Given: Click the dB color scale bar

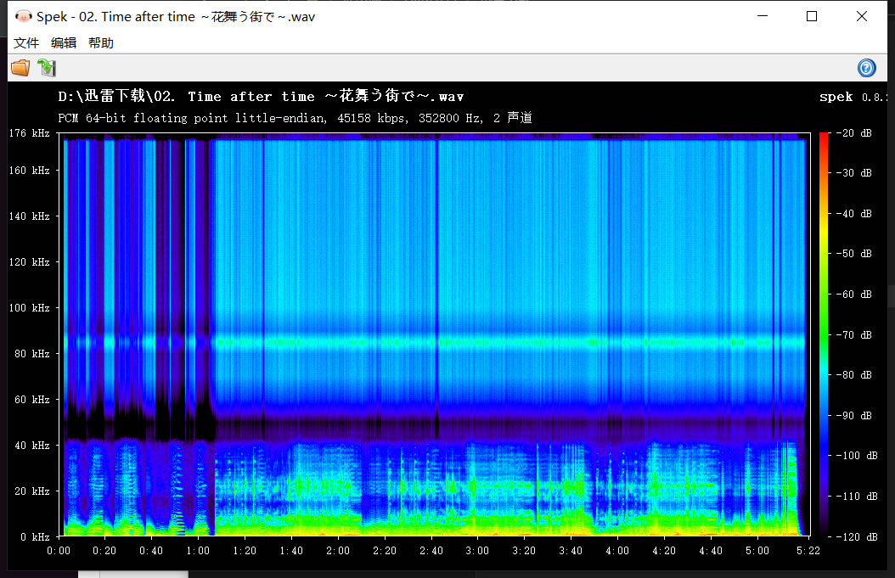Looking at the screenshot, I should pos(824,334).
